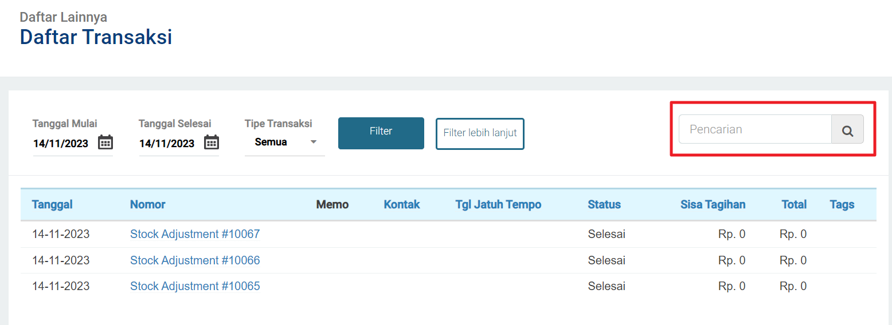This screenshot has height=325, width=892.
Task: Sort by Kontak column header
Action: pyautogui.click(x=402, y=204)
